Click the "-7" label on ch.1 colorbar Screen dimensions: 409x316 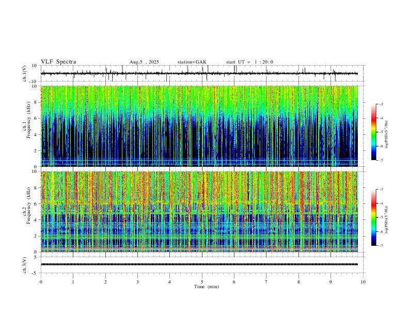(x=381, y=160)
